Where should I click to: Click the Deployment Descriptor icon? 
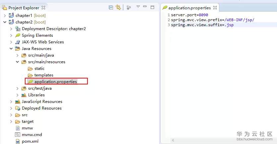[18, 28]
